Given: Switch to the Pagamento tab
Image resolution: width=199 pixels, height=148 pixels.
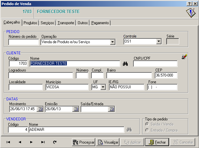Looking at the screenshot, I should [100, 23].
